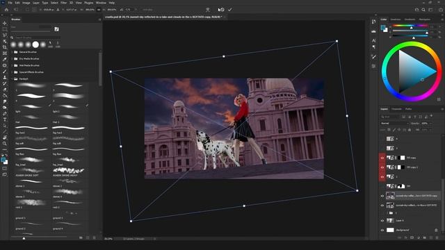This screenshot has height=250, width=445.
Task: Open the Brush Settings panel icon
Action: [x=374, y=57]
